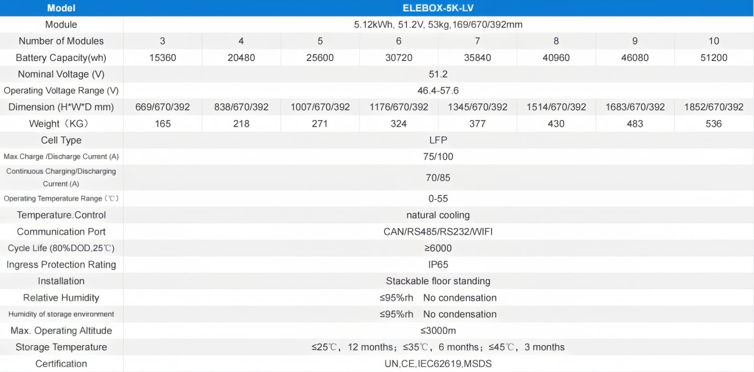This screenshot has width=754, height=372.
Task: Select the LFP cell type value
Action: (x=438, y=140)
